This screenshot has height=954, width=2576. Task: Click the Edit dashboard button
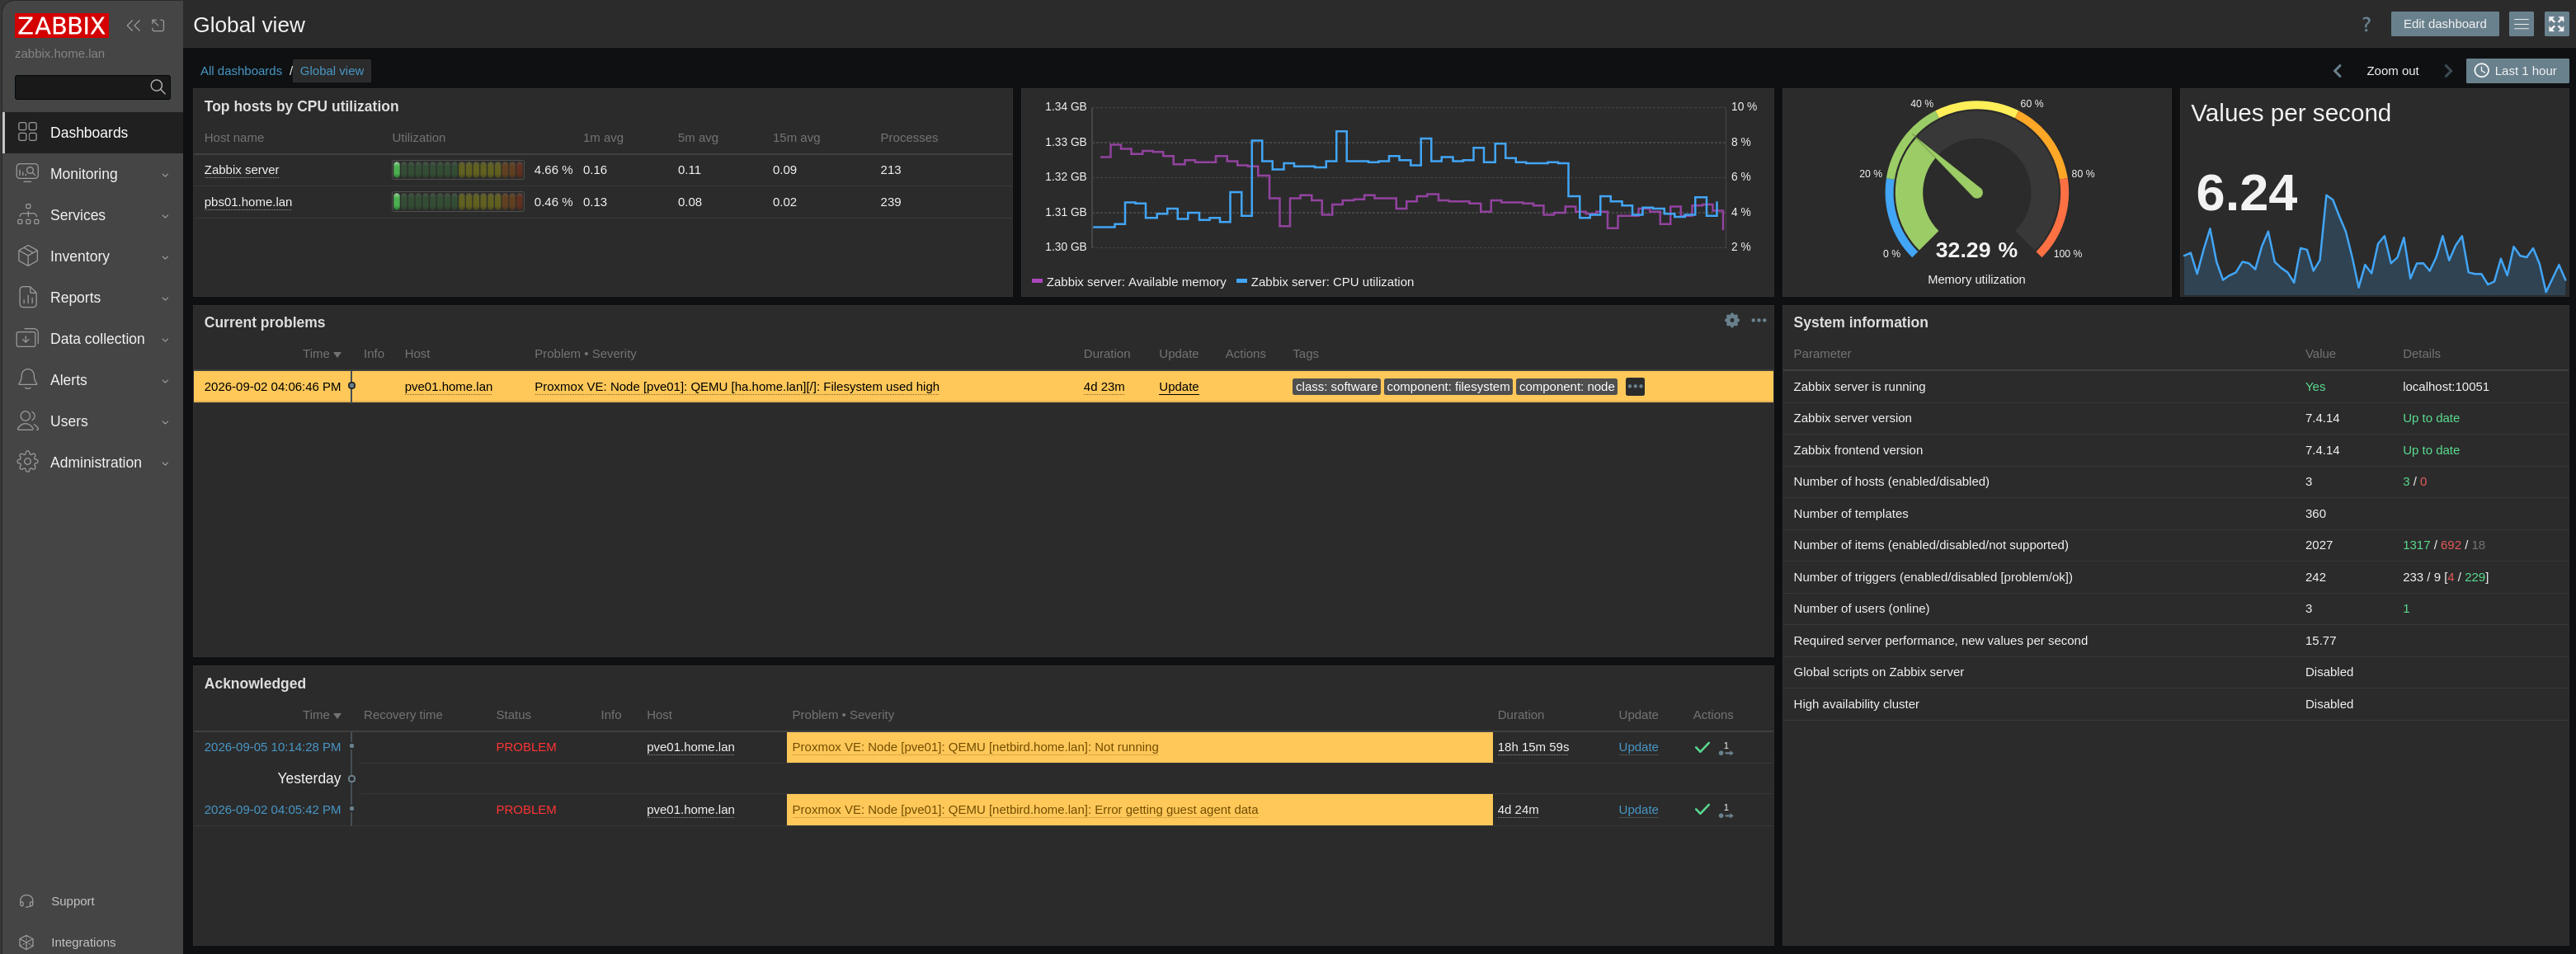pos(2444,24)
